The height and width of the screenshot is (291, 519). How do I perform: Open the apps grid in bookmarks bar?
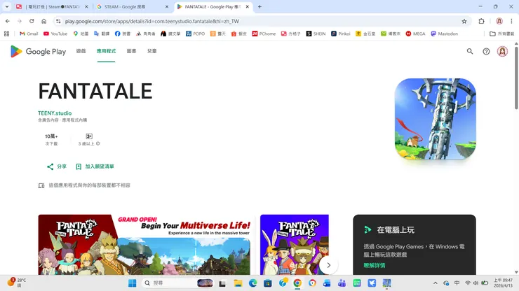point(6,34)
